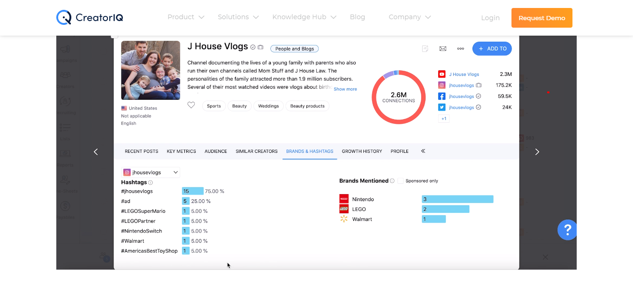Click the envelope message icon
The height and width of the screenshot is (293, 633).
coord(442,48)
